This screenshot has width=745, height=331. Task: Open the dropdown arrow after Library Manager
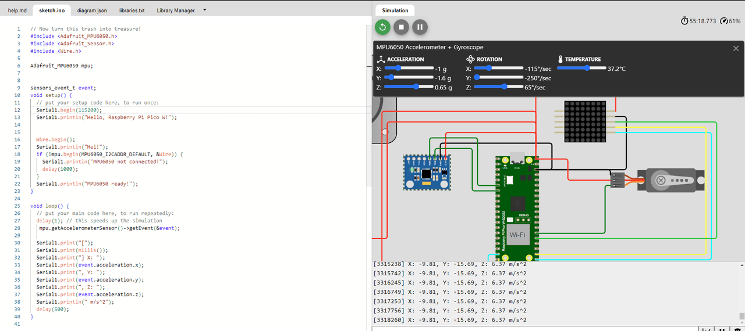click(x=204, y=10)
